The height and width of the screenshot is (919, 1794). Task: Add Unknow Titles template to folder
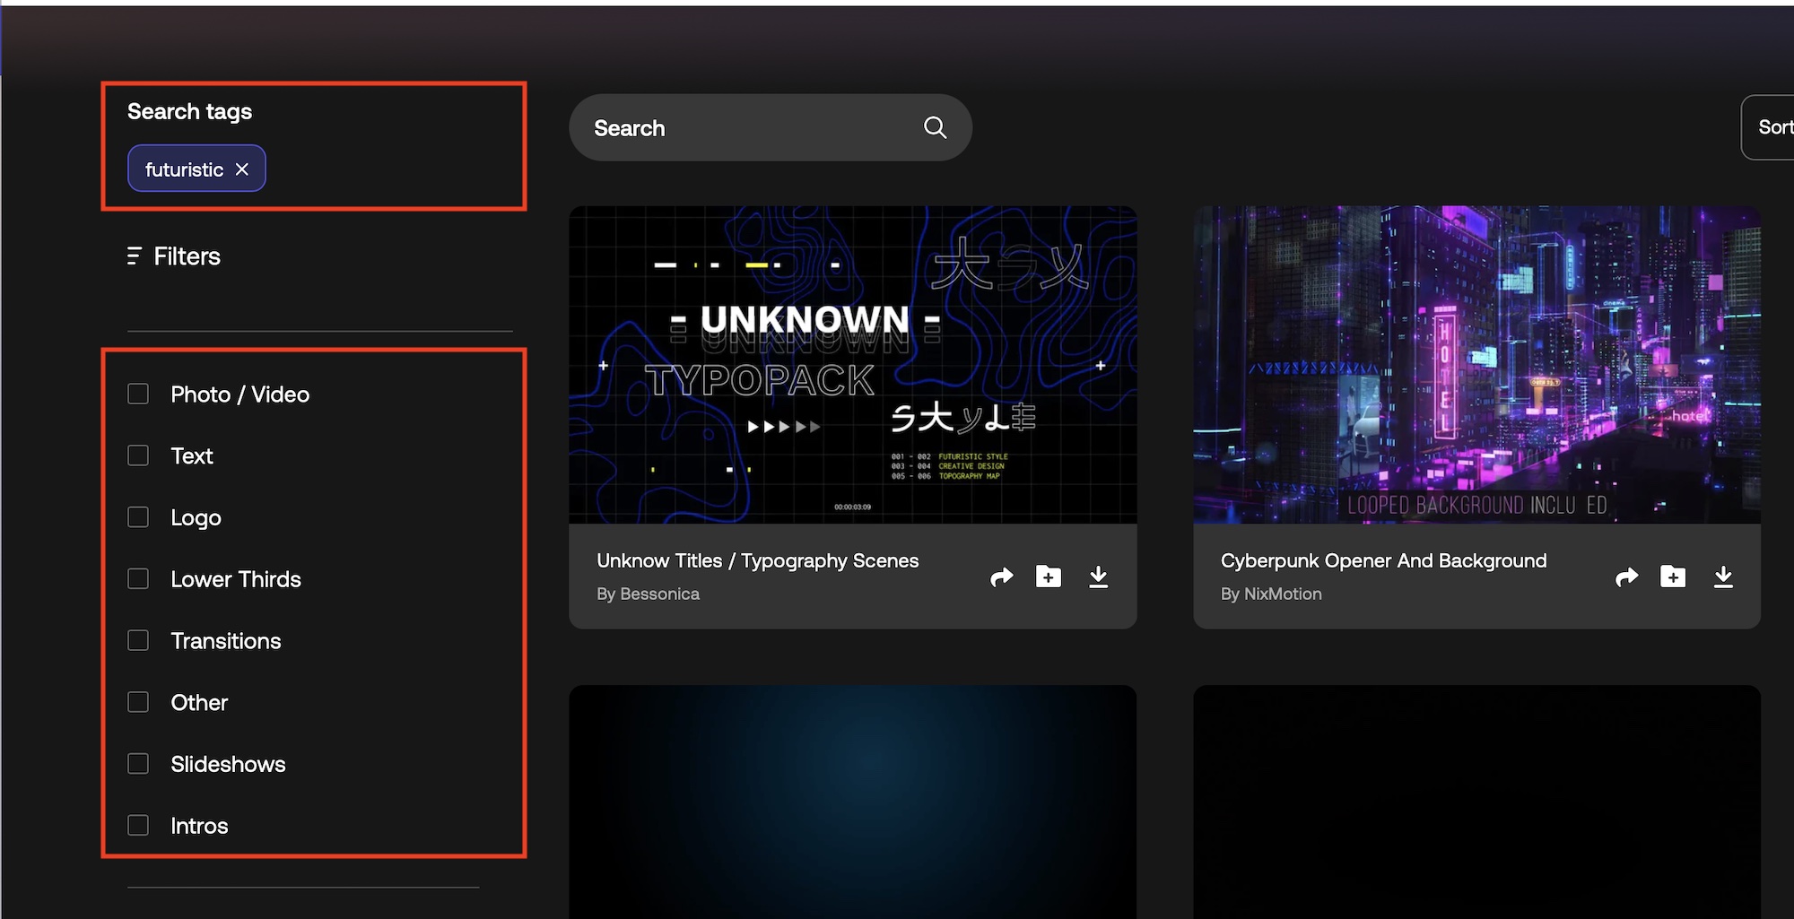1049,577
